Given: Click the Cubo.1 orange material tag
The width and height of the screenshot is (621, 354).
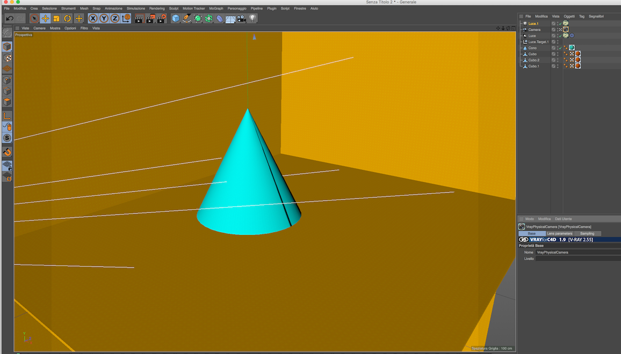Looking at the screenshot, I should (x=578, y=66).
